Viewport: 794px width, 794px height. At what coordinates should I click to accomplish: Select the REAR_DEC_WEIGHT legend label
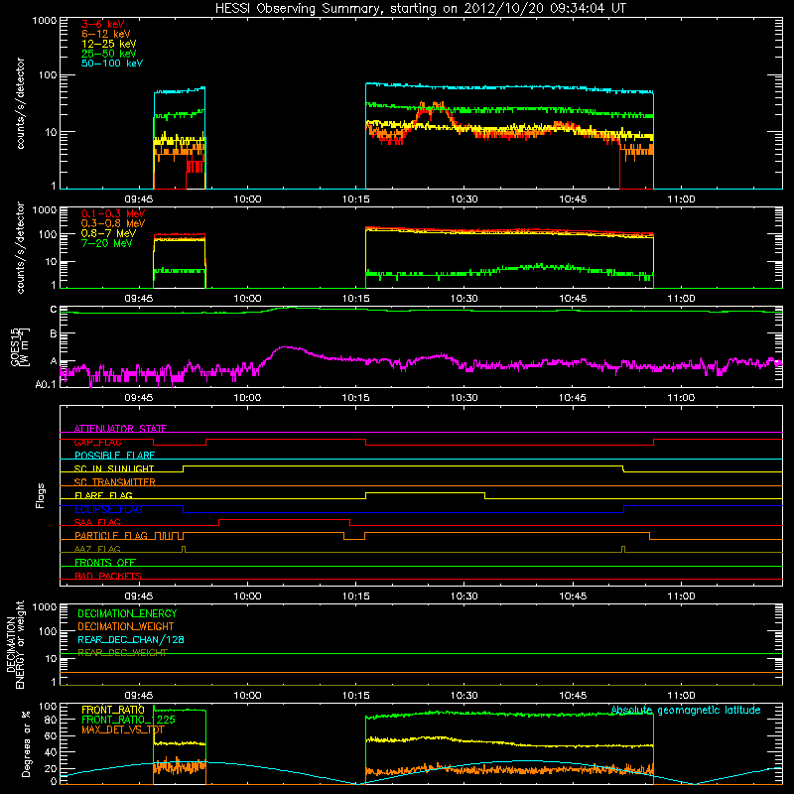click(x=122, y=653)
